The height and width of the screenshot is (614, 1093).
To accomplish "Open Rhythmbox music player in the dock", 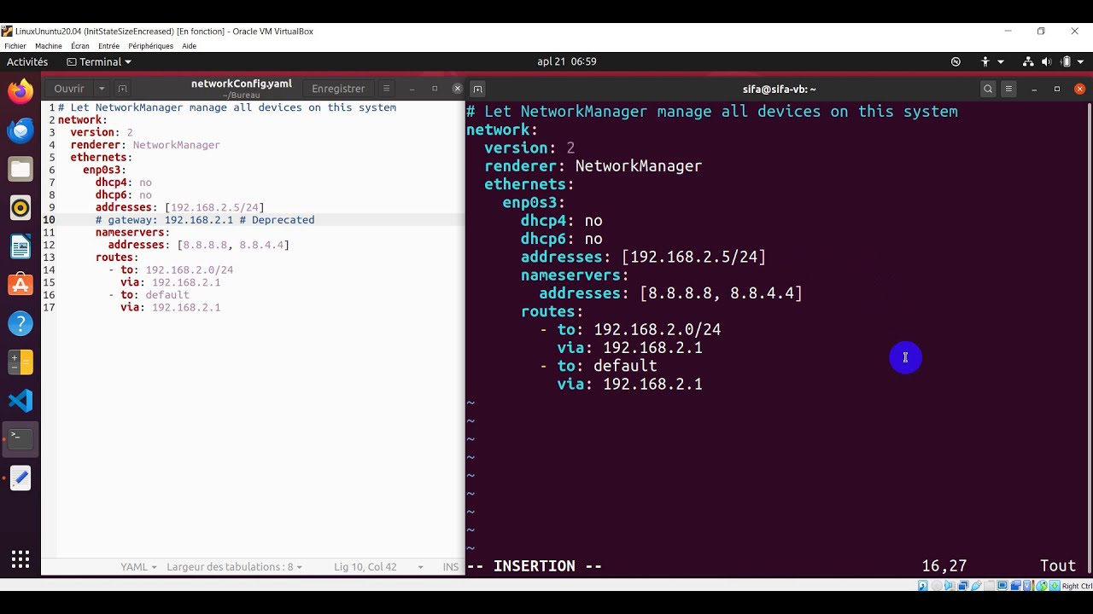I will click(x=20, y=207).
